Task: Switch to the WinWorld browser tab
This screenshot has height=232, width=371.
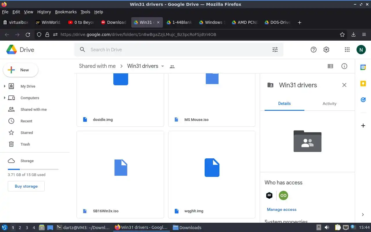Action: pyautogui.click(x=48, y=22)
